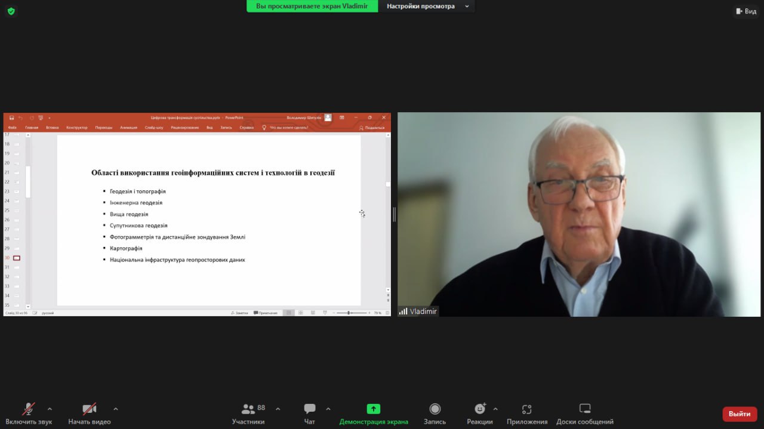Screen dimensions: 764x429
Task: Start recording with Запись button
Action: point(435,413)
